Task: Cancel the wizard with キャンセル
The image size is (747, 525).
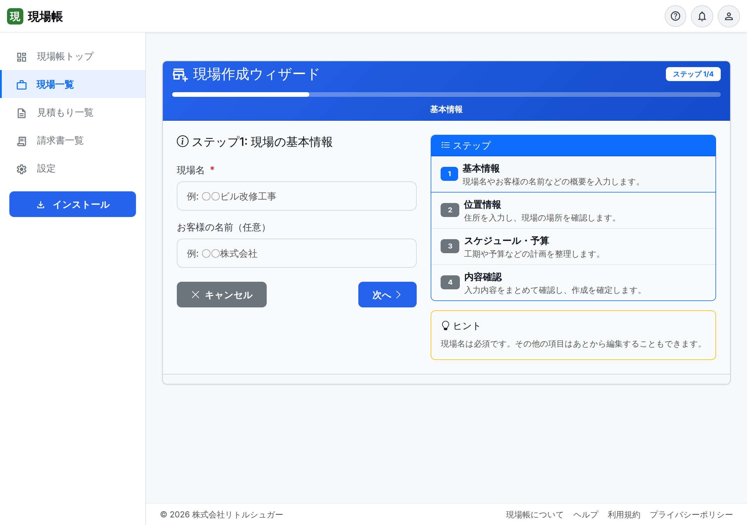Action: [x=221, y=295]
